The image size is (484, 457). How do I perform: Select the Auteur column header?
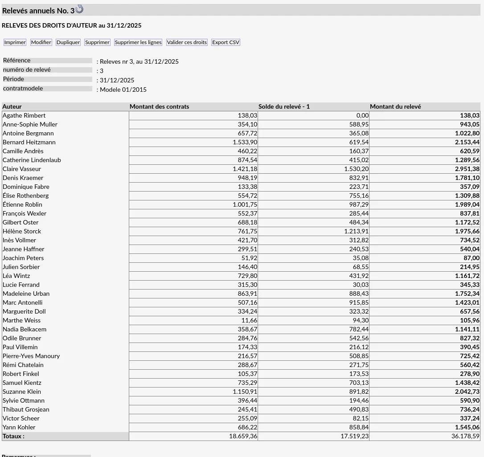pos(12,106)
